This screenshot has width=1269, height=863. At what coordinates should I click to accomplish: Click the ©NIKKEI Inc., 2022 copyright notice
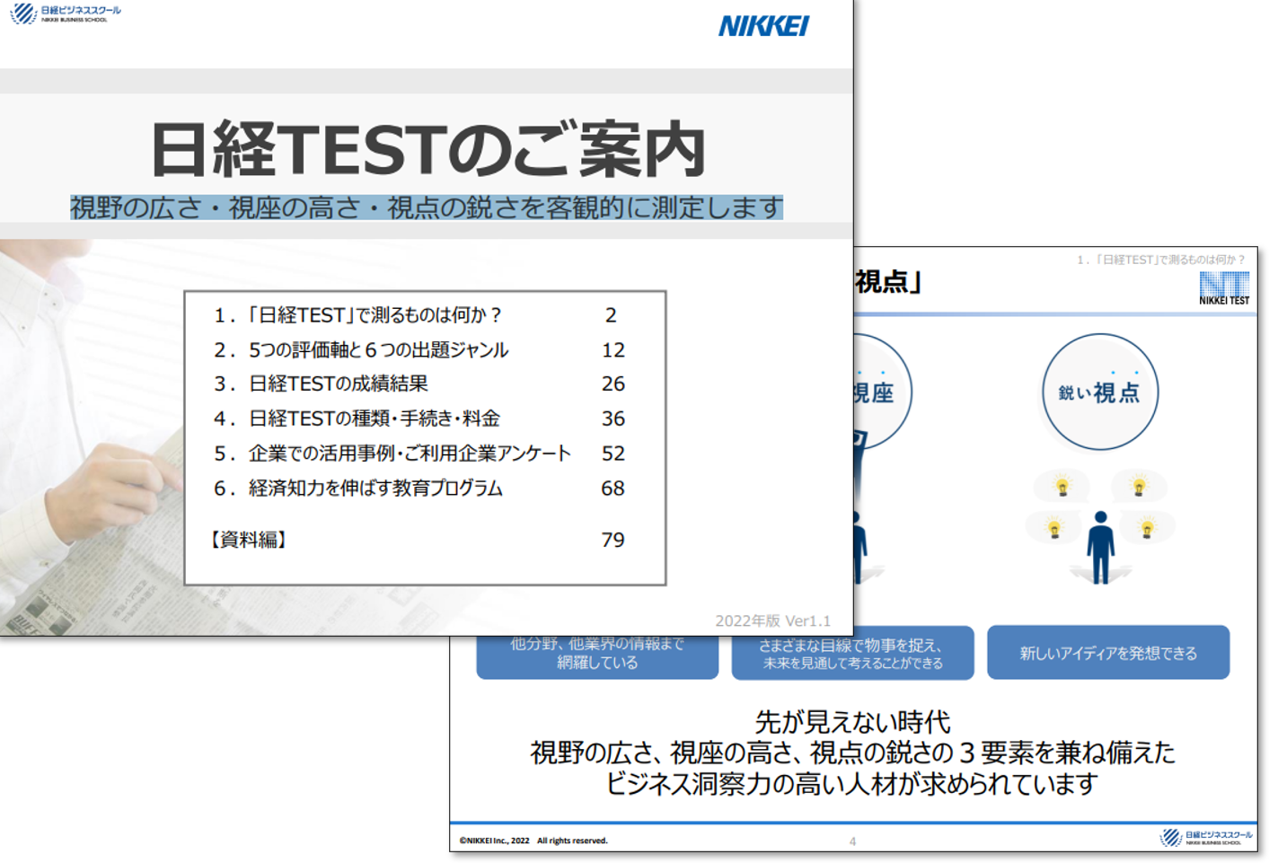(533, 841)
